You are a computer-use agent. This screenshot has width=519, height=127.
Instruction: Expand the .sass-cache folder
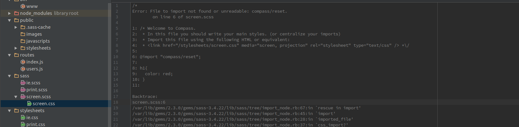click(x=16, y=27)
